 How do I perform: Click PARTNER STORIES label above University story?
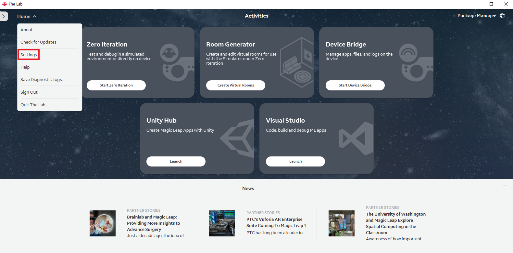coord(382,207)
